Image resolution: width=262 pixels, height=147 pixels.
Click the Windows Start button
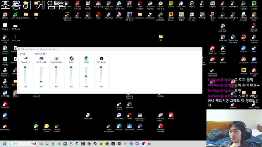coord(5,144)
